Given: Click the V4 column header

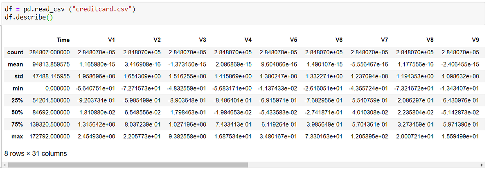Looking at the screenshot, I should tap(247, 40).
